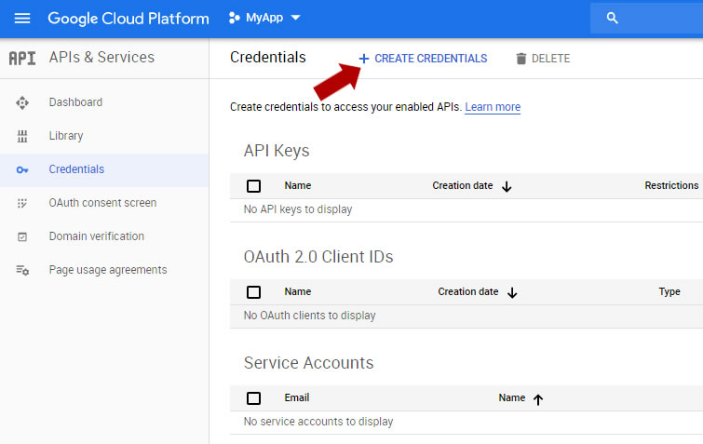The image size is (703, 444).
Task: Go to Dashboard menu item
Action: pyautogui.click(x=75, y=102)
